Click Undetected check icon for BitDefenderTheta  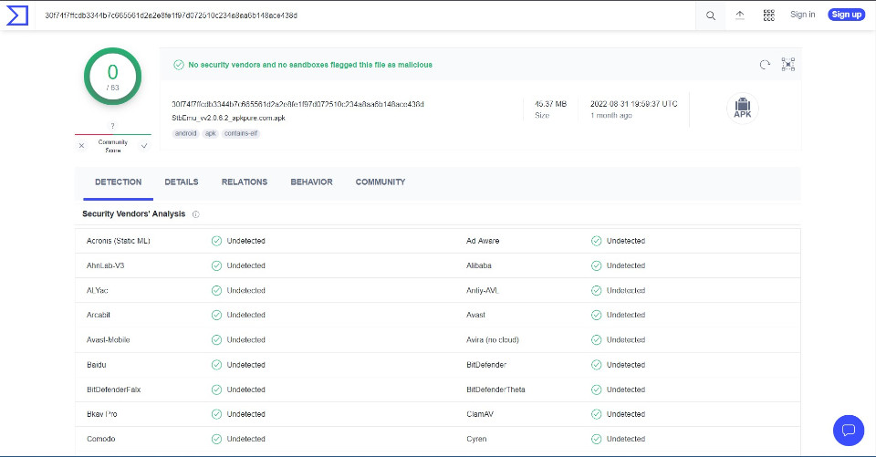coord(597,389)
